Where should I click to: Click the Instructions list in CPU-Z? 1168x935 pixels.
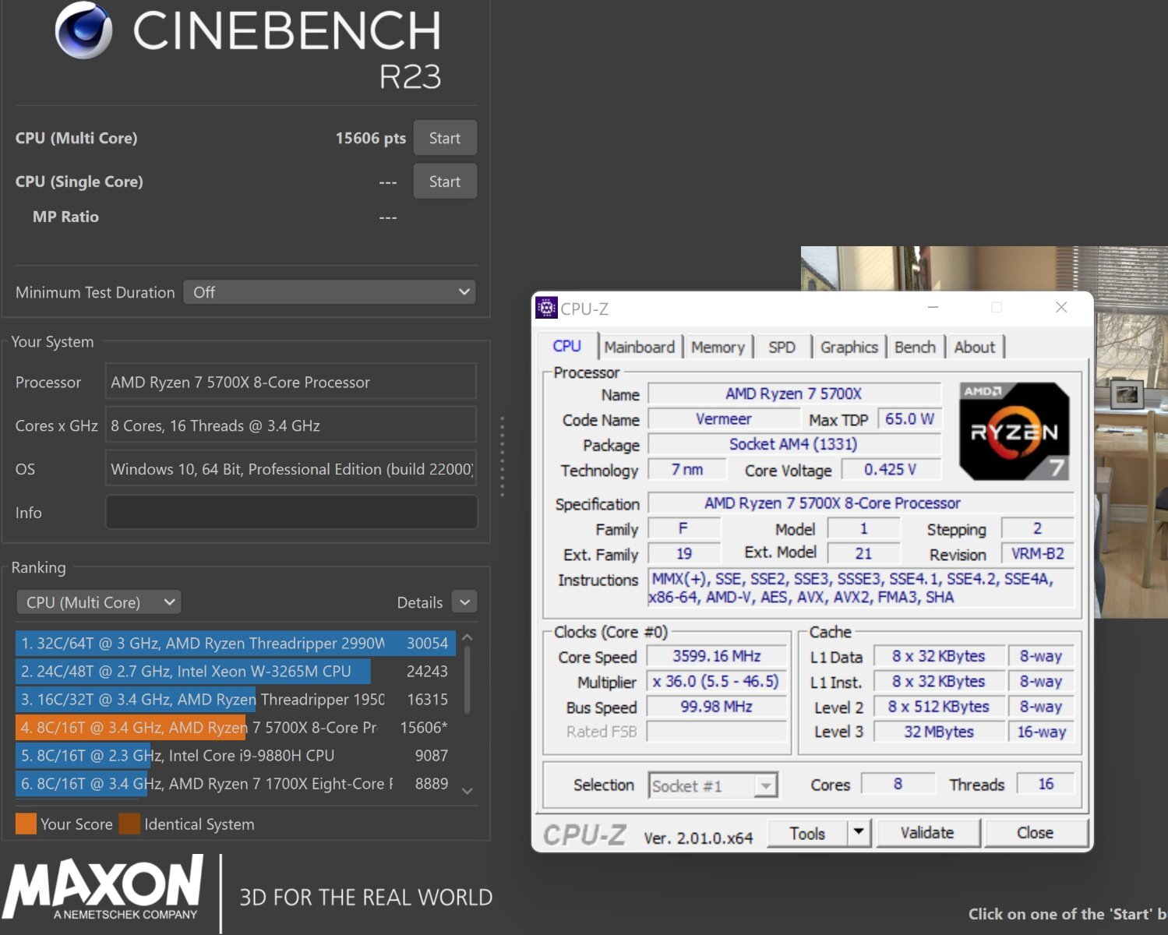click(x=861, y=587)
